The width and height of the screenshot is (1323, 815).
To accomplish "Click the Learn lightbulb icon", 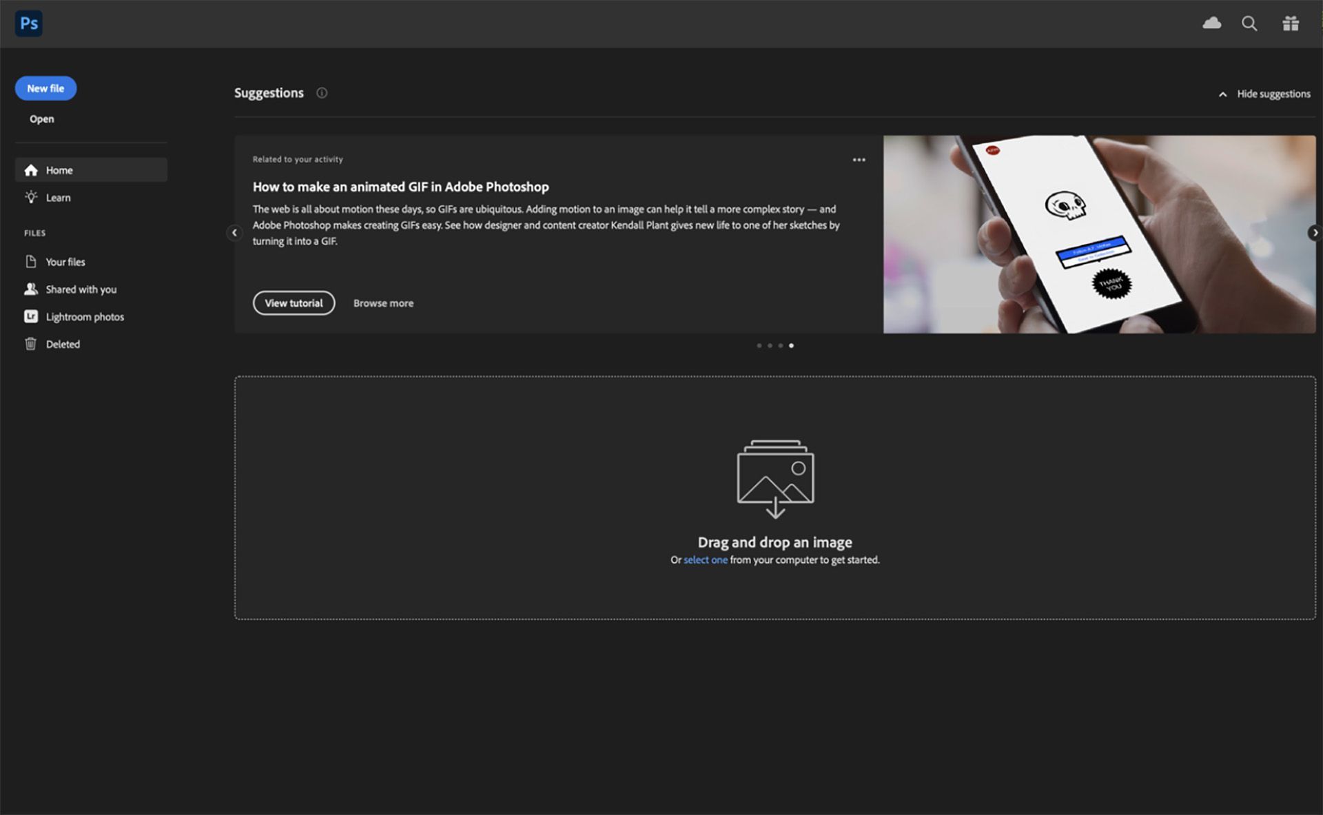I will (x=31, y=197).
